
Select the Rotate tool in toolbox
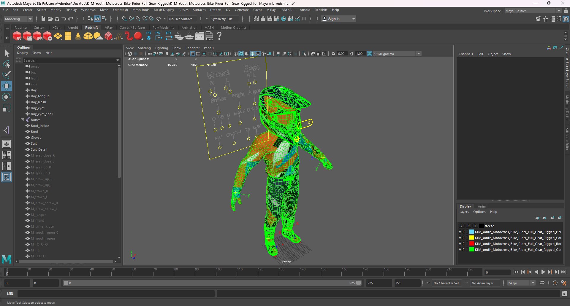(x=7, y=97)
